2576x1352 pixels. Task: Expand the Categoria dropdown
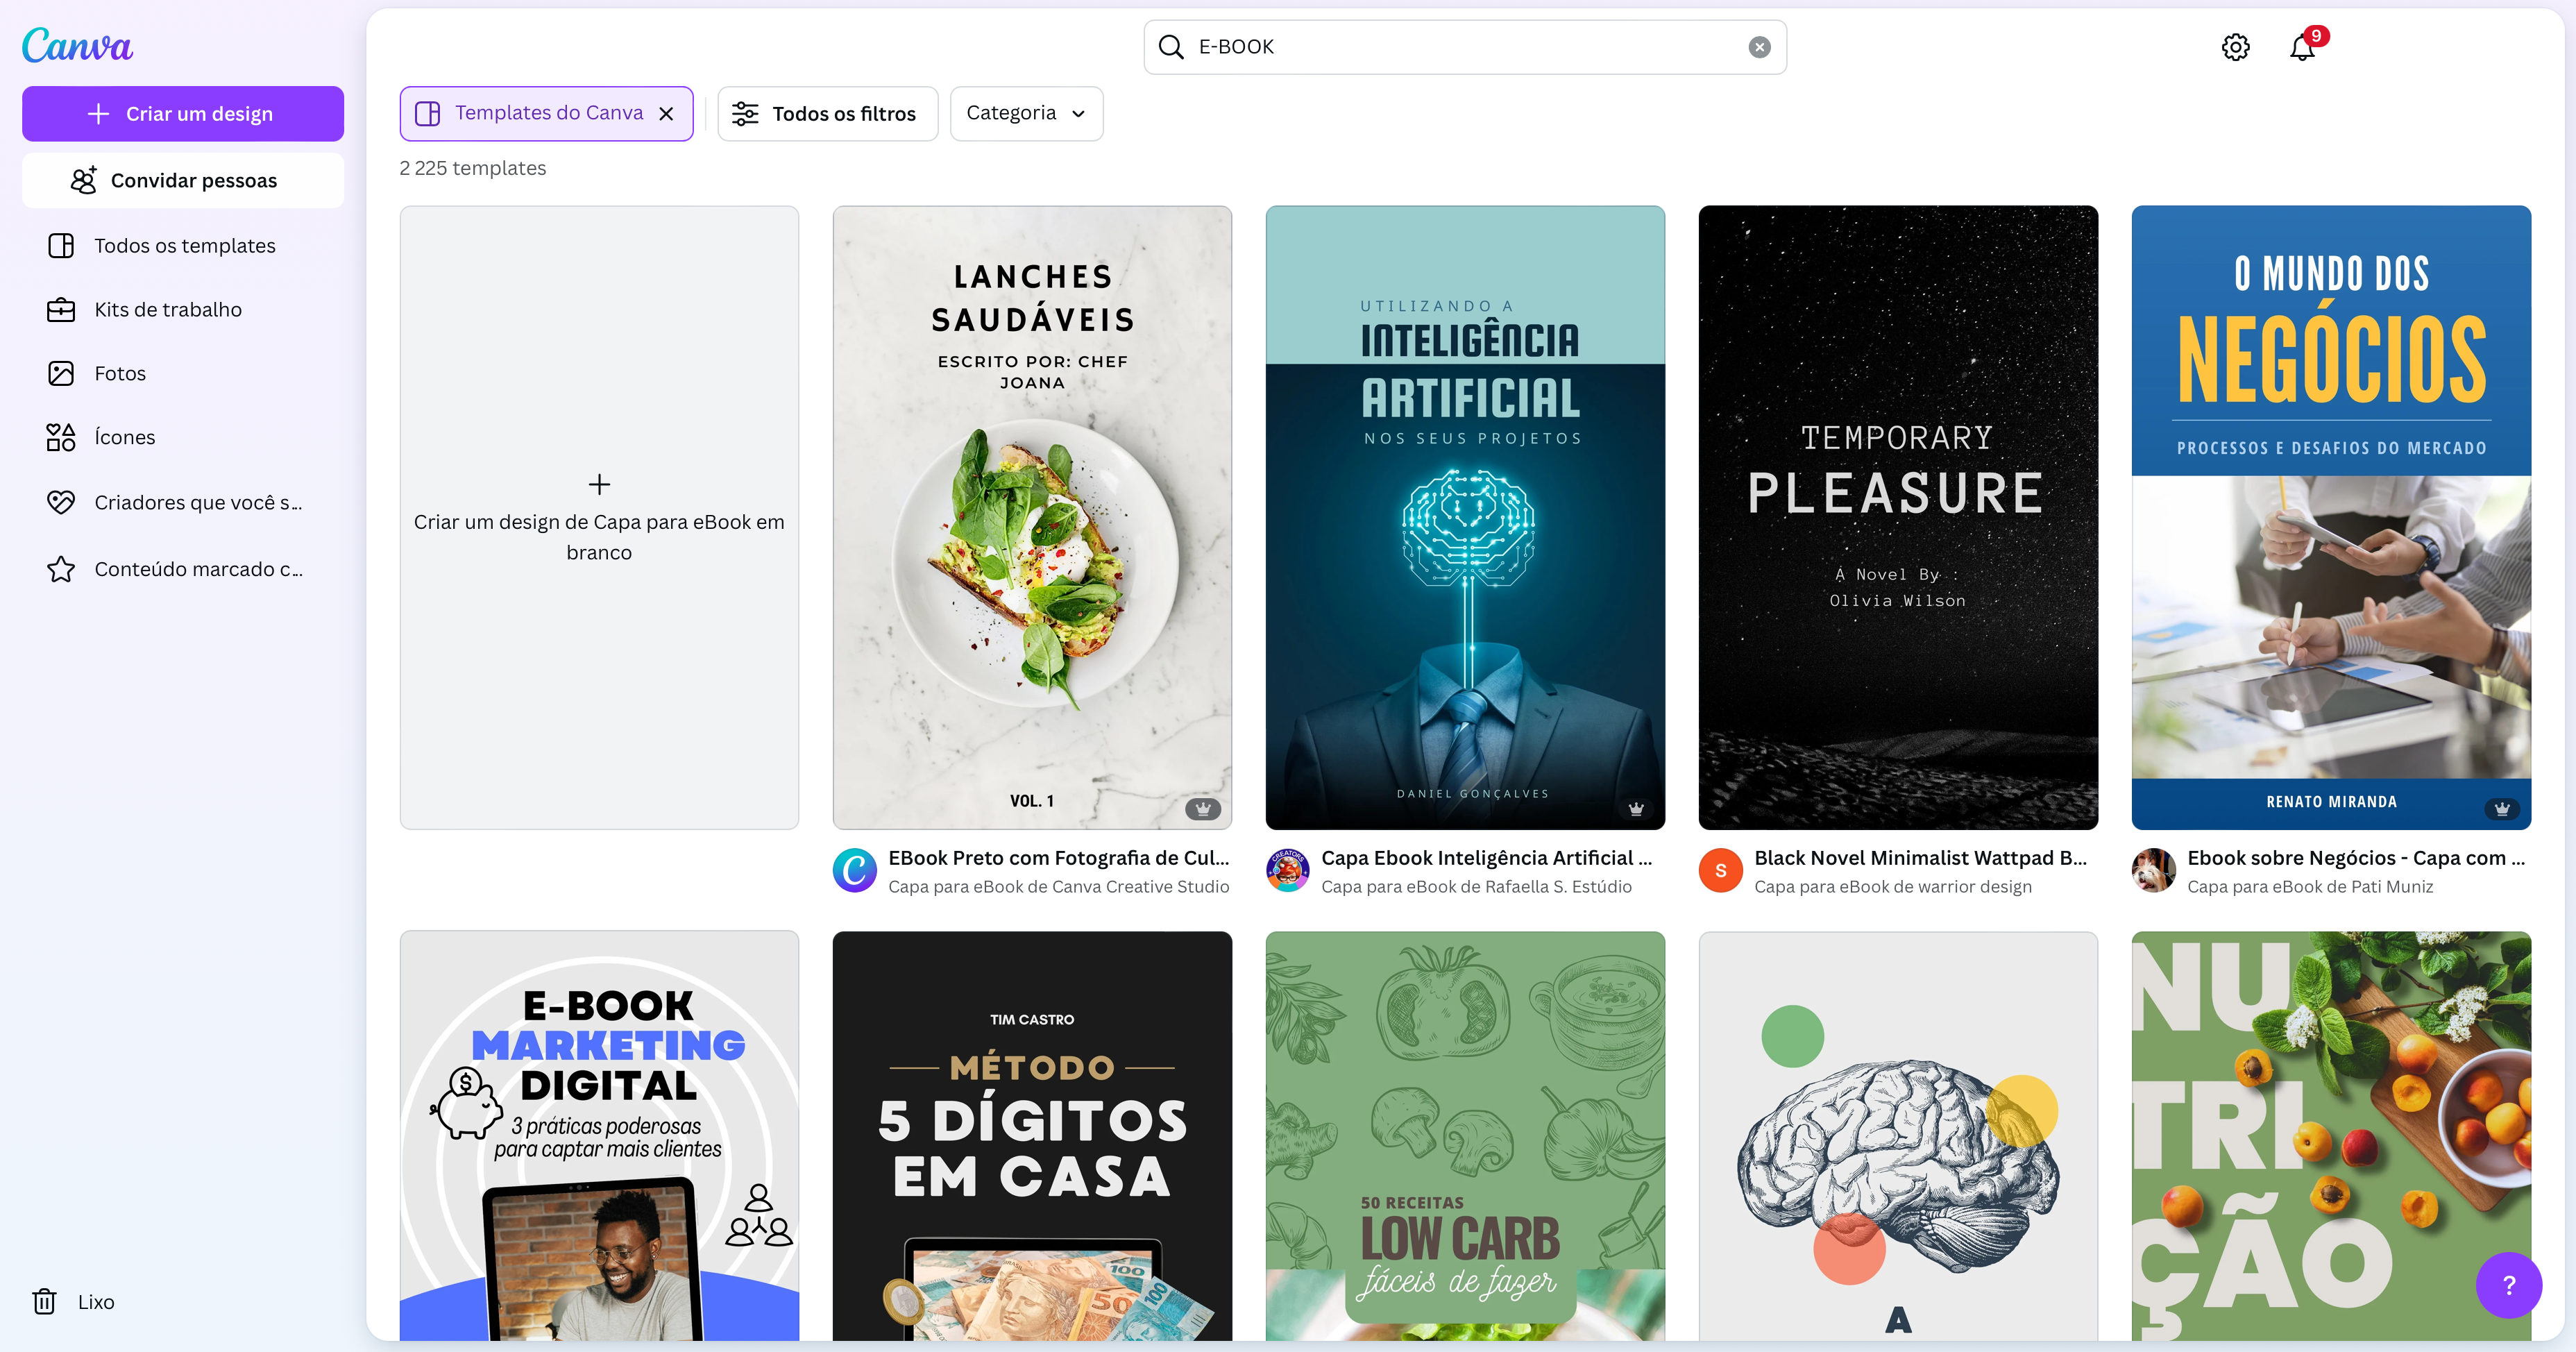(1026, 114)
